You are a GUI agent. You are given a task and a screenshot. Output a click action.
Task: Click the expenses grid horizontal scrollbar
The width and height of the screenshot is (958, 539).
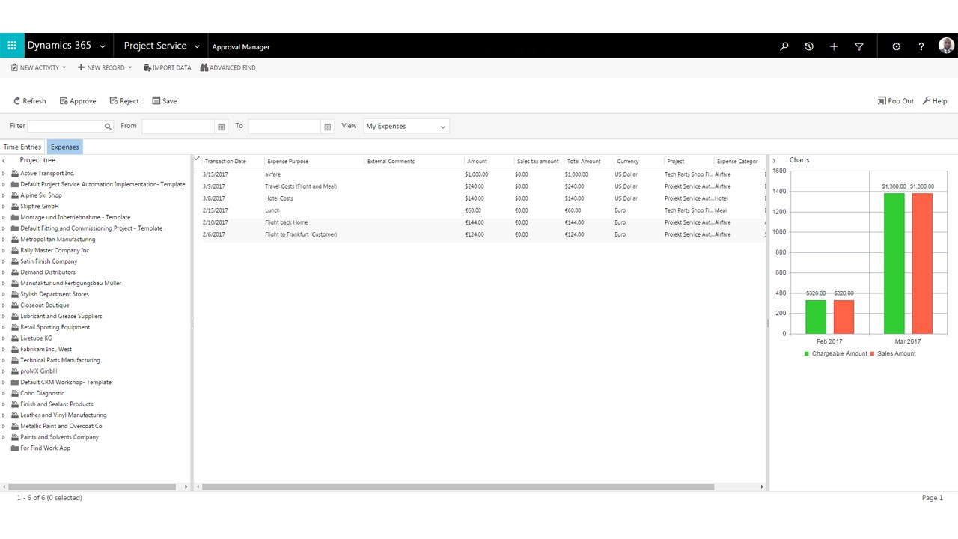(458, 487)
